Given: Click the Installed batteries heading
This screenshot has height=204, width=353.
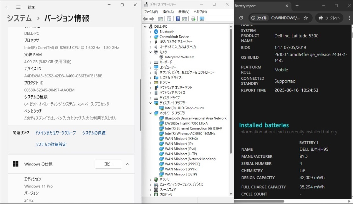Looking at the screenshot, I should click(x=264, y=125).
